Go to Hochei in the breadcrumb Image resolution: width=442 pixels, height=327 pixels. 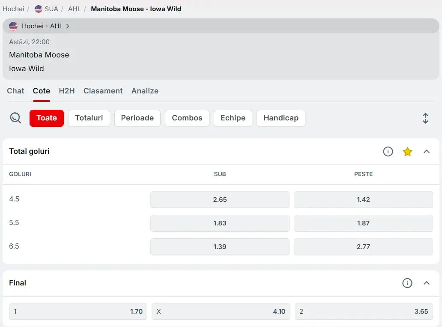(x=13, y=9)
